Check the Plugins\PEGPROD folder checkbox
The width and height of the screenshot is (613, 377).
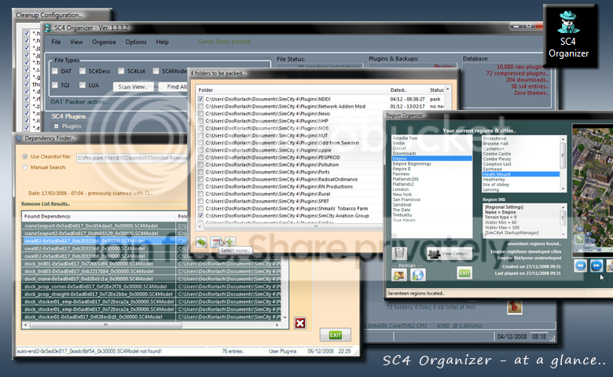[200, 157]
